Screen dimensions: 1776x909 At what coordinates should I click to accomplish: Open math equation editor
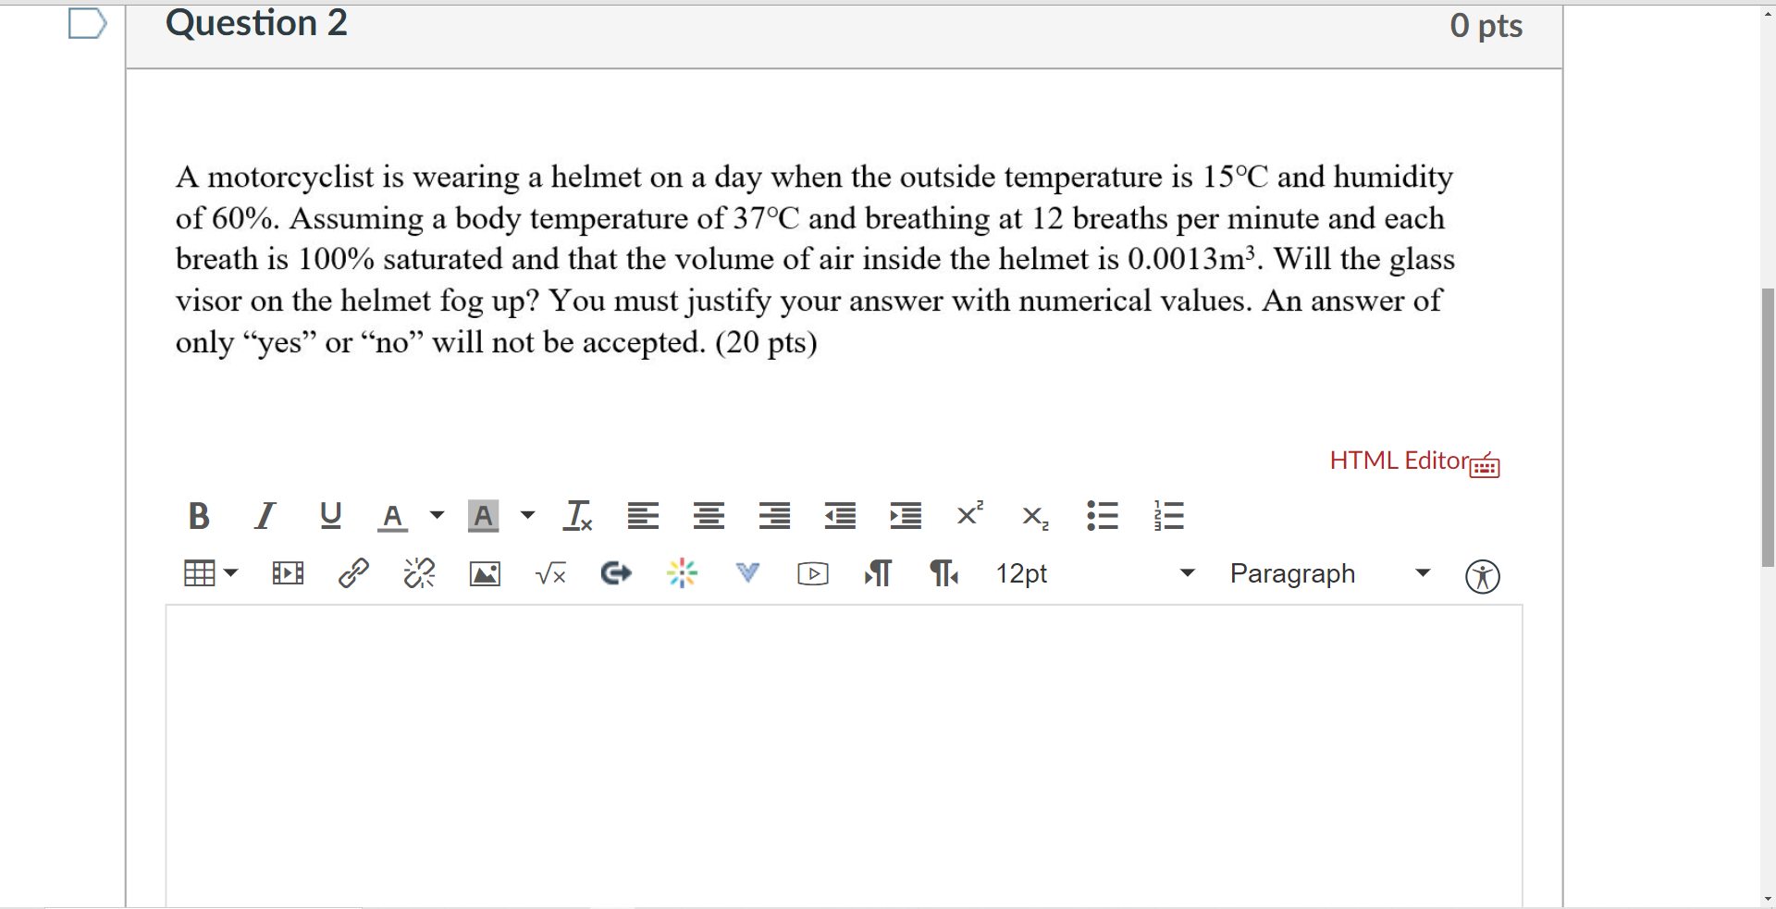(550, 574)
